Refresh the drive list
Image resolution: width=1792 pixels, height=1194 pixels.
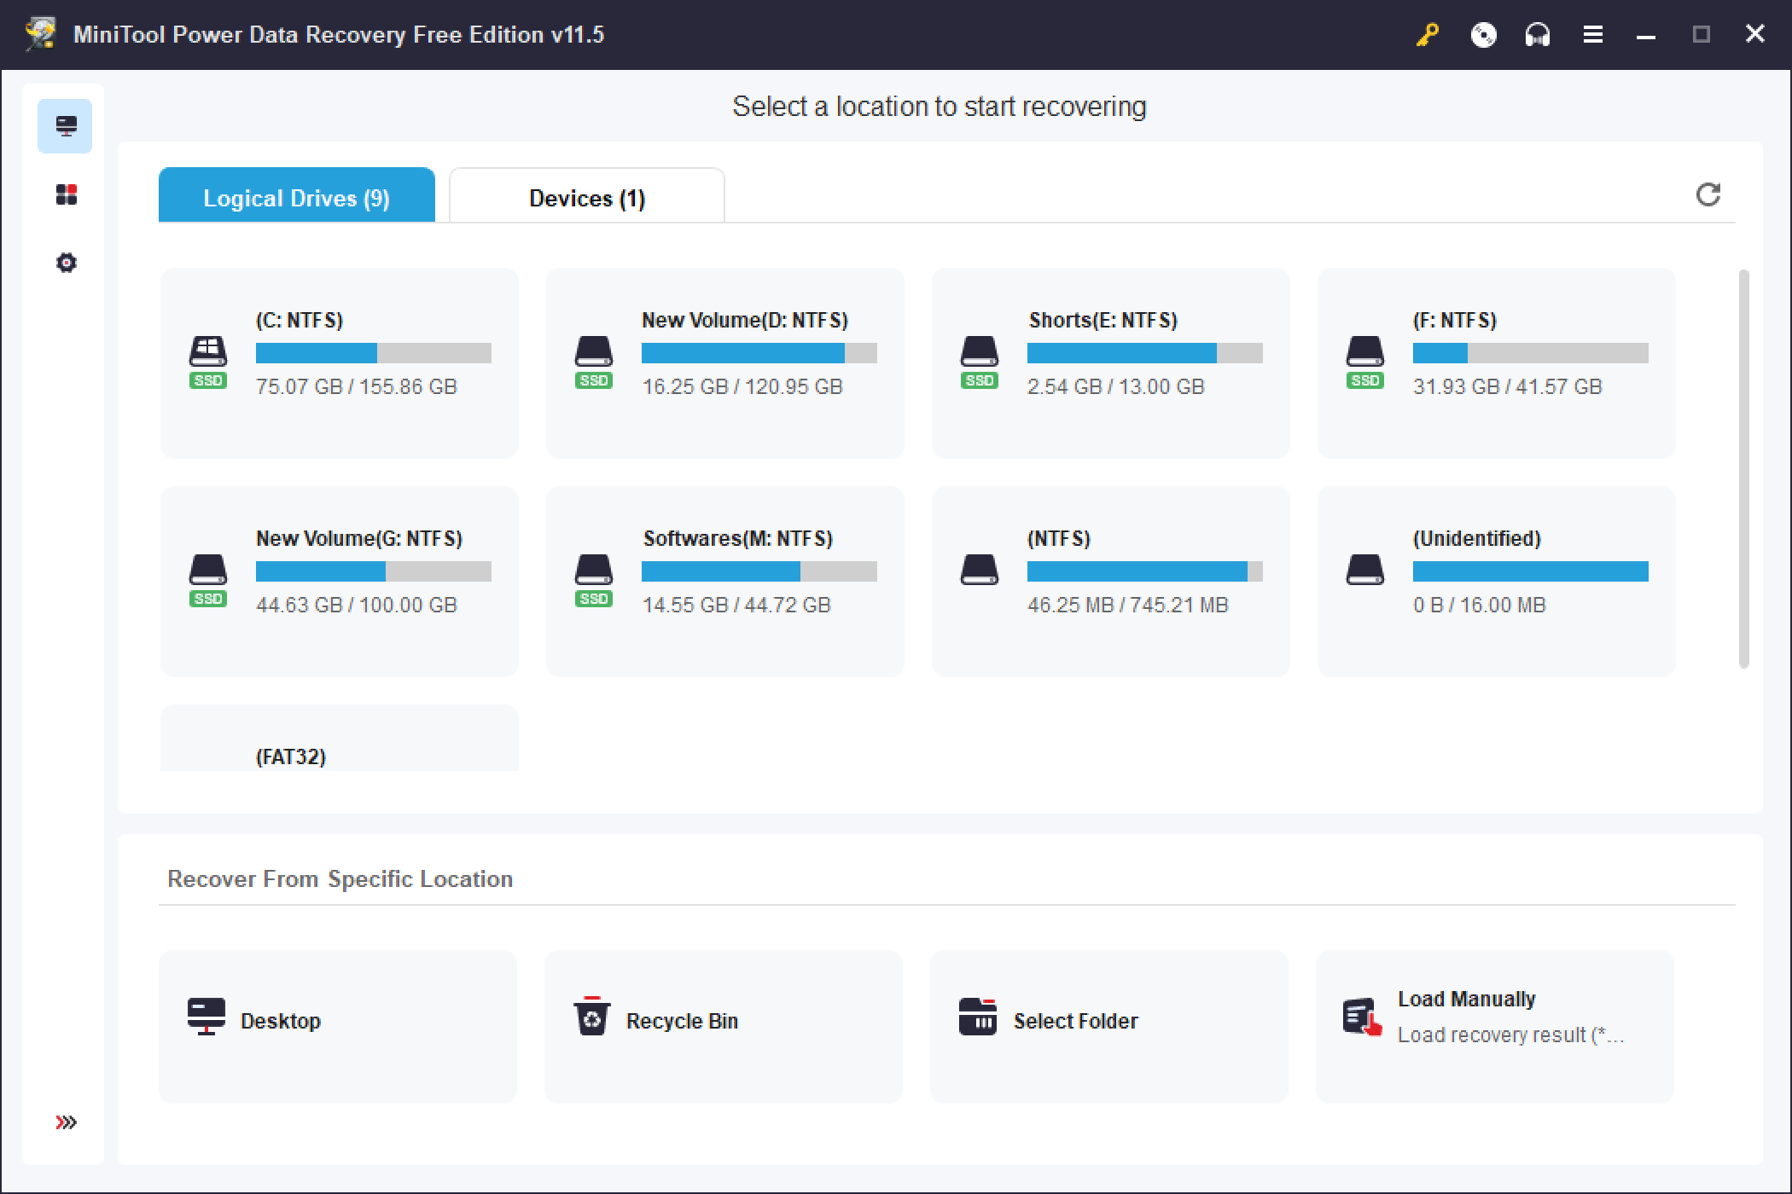coord(1708,194)
